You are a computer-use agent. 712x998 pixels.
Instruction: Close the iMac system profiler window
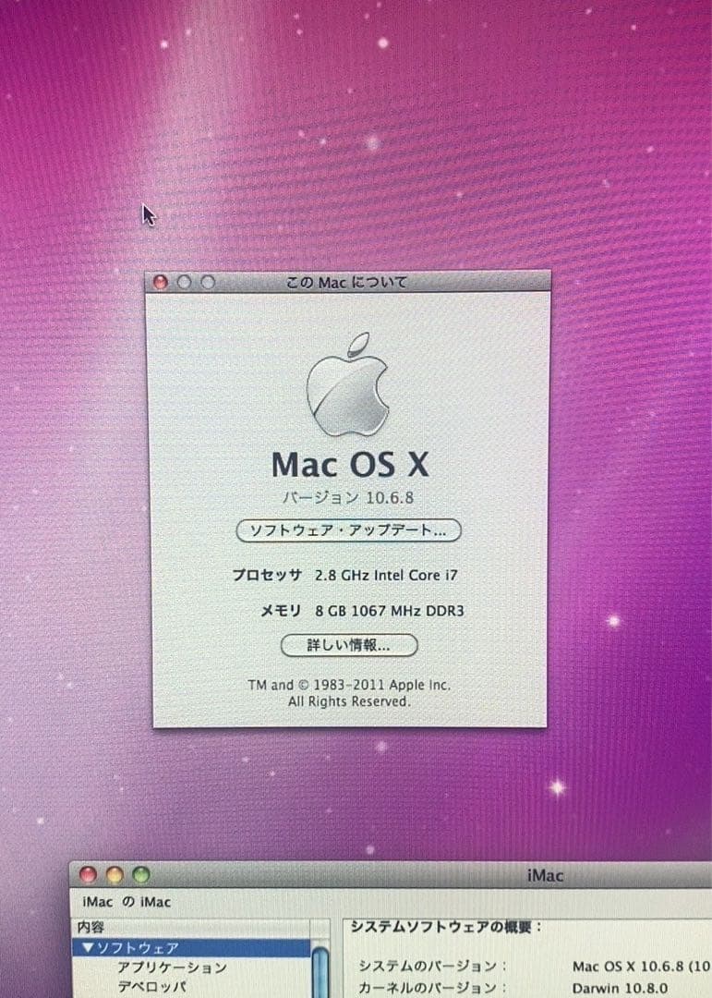pos(88,875)
